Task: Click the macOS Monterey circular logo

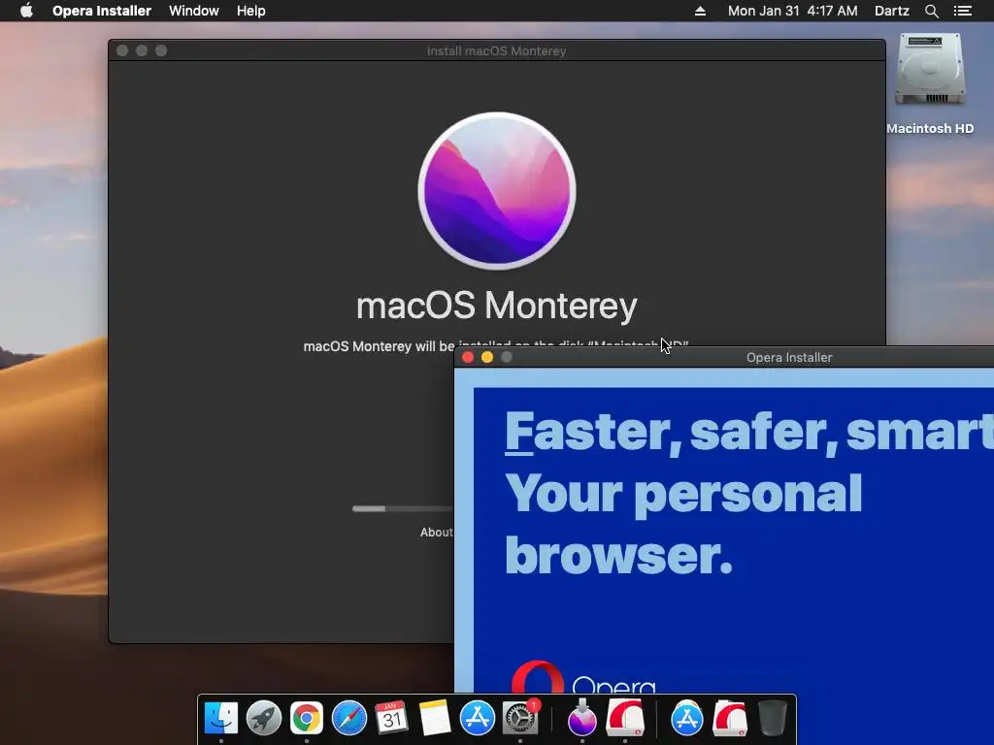Action: (497, 191)
